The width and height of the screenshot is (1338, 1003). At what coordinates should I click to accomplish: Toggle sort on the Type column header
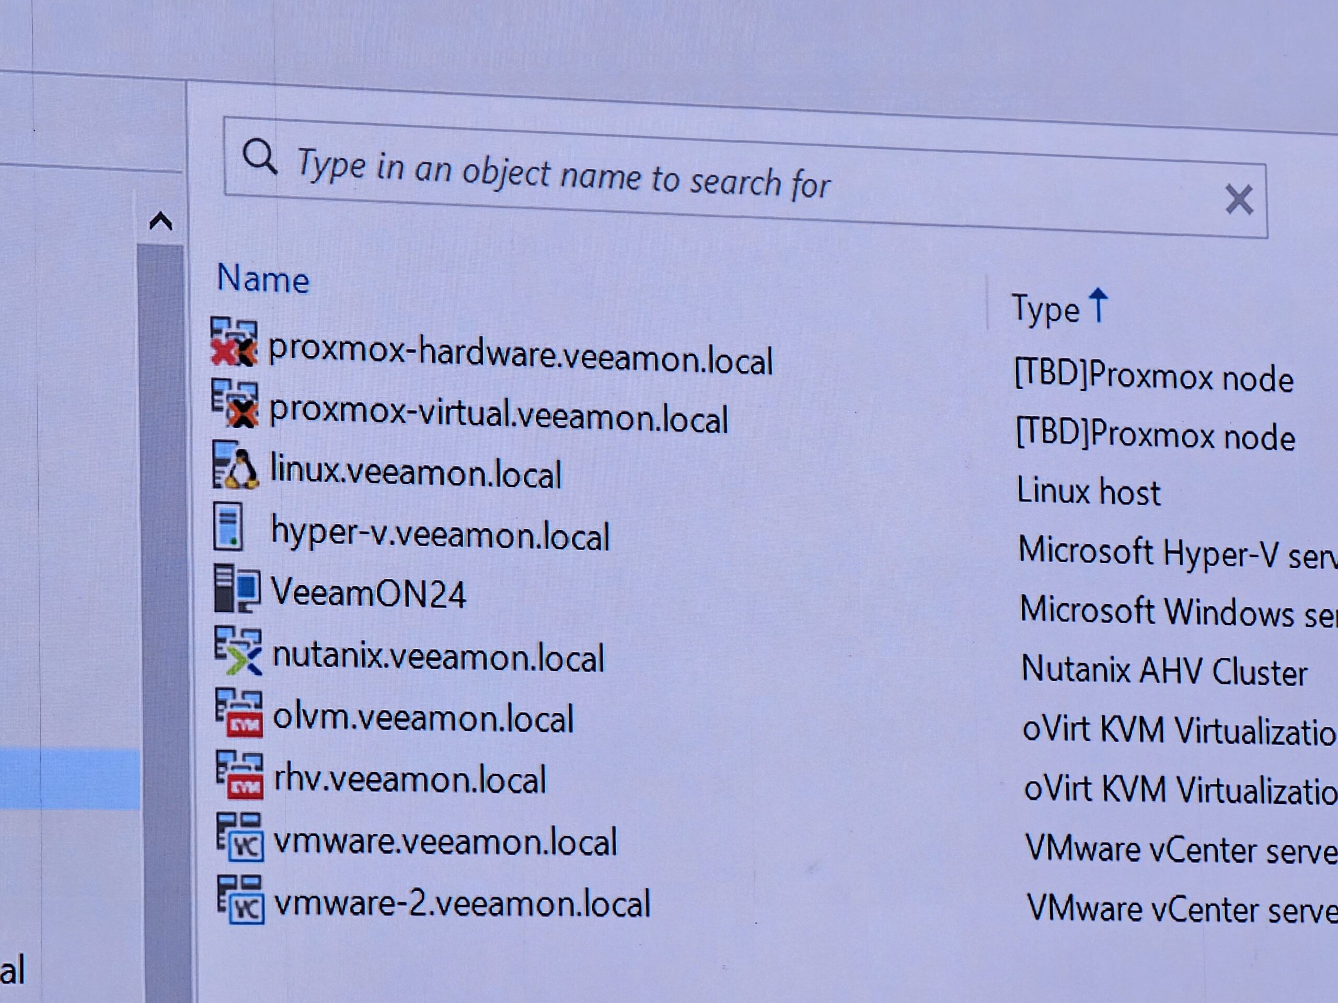pos(1046,310)
